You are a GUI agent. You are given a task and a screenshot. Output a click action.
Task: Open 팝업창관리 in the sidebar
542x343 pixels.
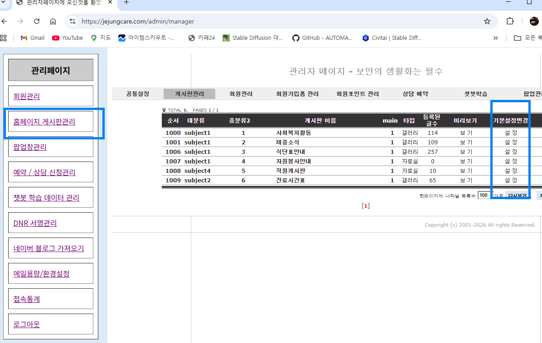click(x=30, y=147)
